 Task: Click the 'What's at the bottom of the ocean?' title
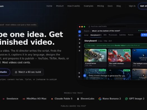pyautogui.click(x=106, y=31)
